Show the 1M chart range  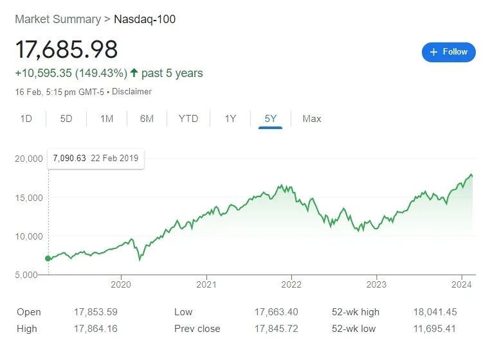click(107, 119)
